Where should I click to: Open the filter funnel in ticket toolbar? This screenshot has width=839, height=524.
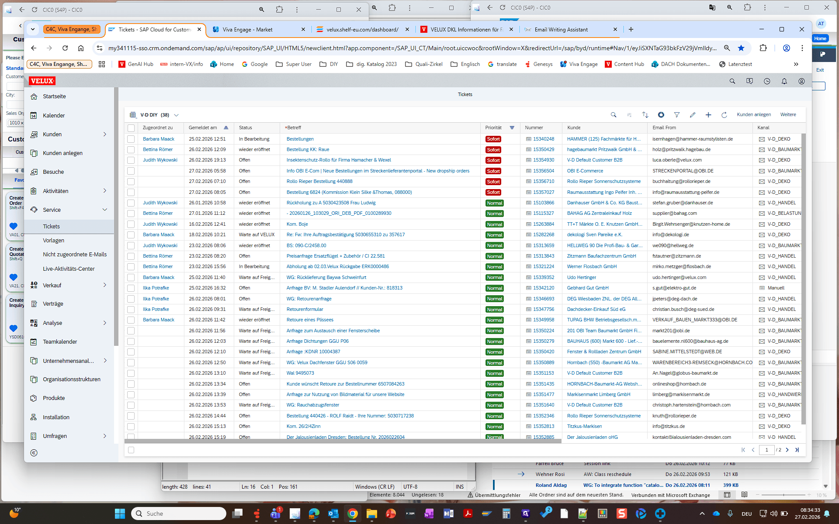pos(677,115)
